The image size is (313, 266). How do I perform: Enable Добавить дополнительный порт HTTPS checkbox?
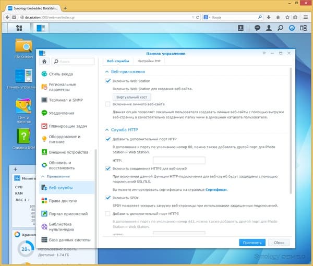pyautogui.click(x=107, y=213)
